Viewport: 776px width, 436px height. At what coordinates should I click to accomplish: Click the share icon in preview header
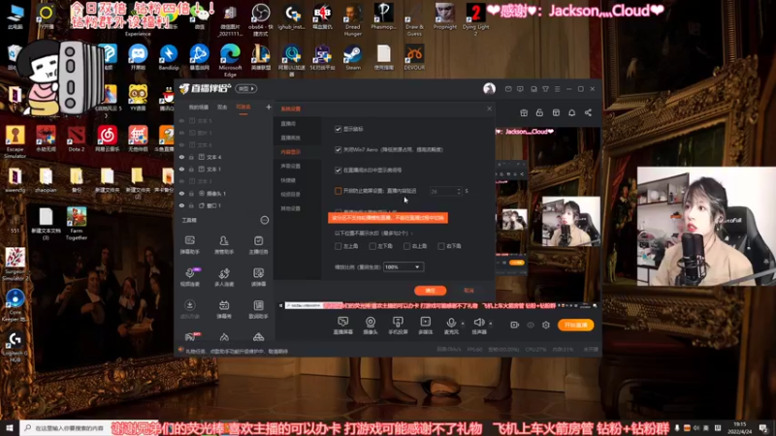point(588,112)
